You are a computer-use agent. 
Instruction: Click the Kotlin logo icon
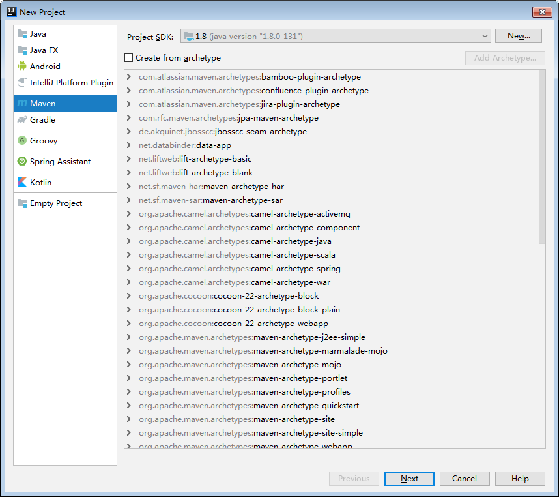(22, 183)
